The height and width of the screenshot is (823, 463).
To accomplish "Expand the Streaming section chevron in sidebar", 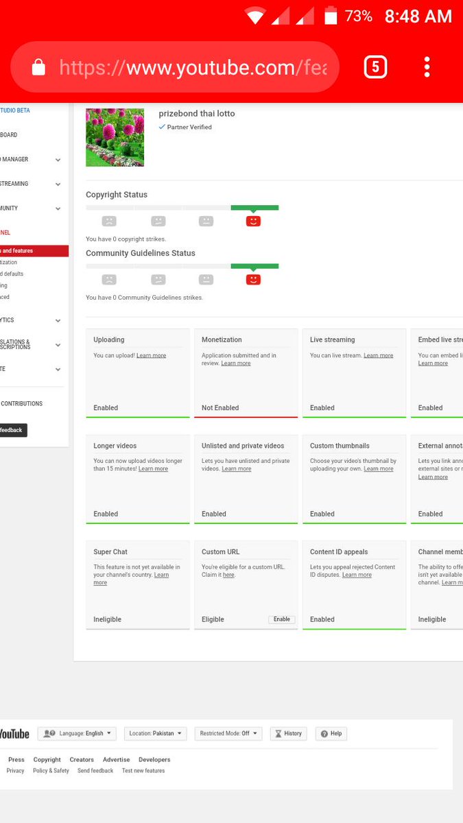I will pyautogui.click(x=58, y=184).
